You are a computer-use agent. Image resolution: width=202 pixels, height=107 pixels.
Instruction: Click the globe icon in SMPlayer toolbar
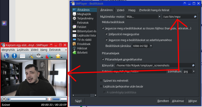7,56
